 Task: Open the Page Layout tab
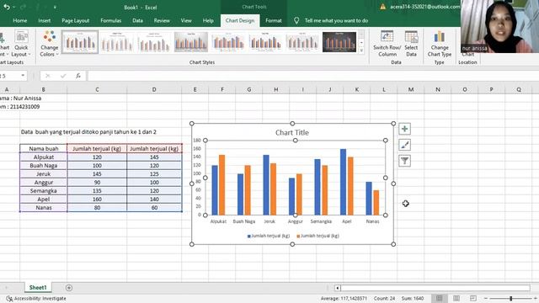point(75,20)
